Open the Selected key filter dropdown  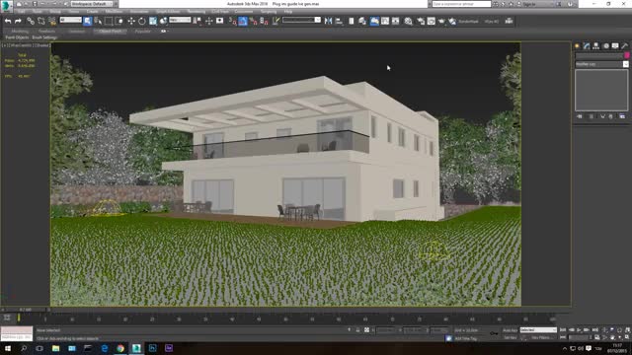(538, 330)
